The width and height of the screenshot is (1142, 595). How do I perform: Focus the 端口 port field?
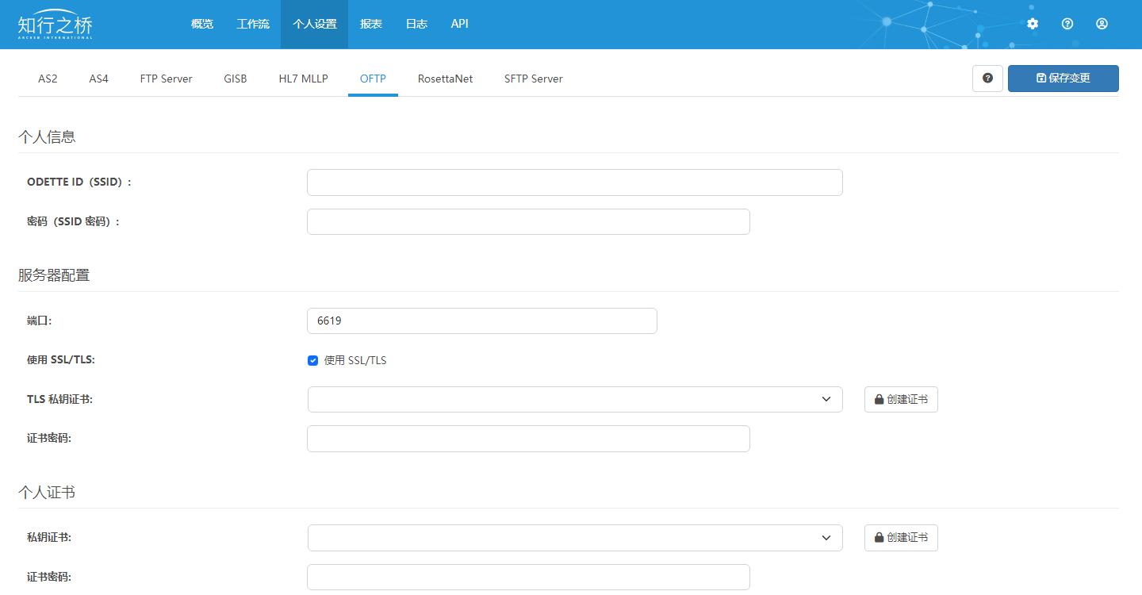(481, 321)
